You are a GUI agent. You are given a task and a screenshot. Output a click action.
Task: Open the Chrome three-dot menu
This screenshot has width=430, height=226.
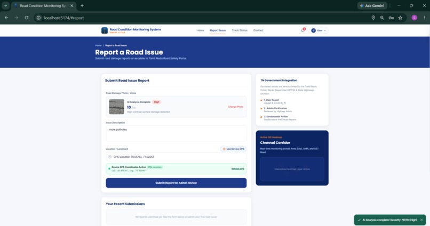(424, 18)
